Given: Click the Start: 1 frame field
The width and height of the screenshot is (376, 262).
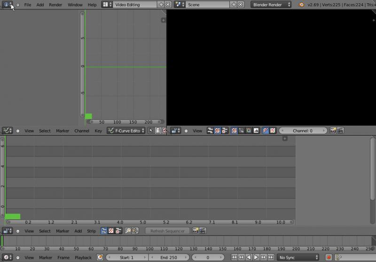Looking at the screenshot, I should coord(127,257).
